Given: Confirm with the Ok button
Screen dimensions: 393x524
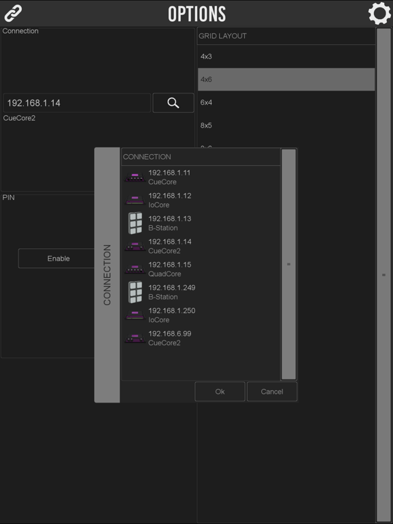Looking at the screenshot, I should coord(220,392).
